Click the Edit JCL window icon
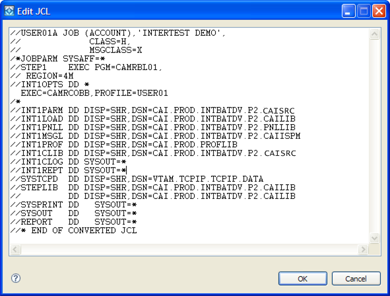The height and width of the screenshot is (296, 390). pos(9,11)
